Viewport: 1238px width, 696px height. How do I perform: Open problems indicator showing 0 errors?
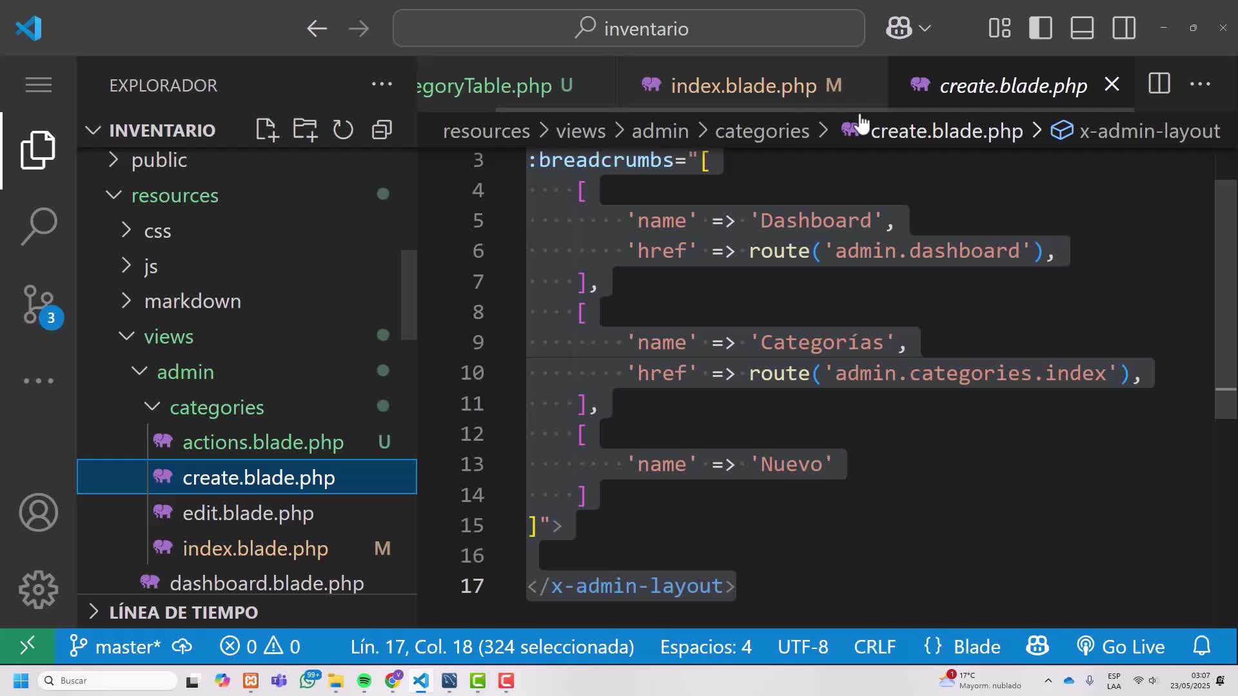(x=260, y=646)
